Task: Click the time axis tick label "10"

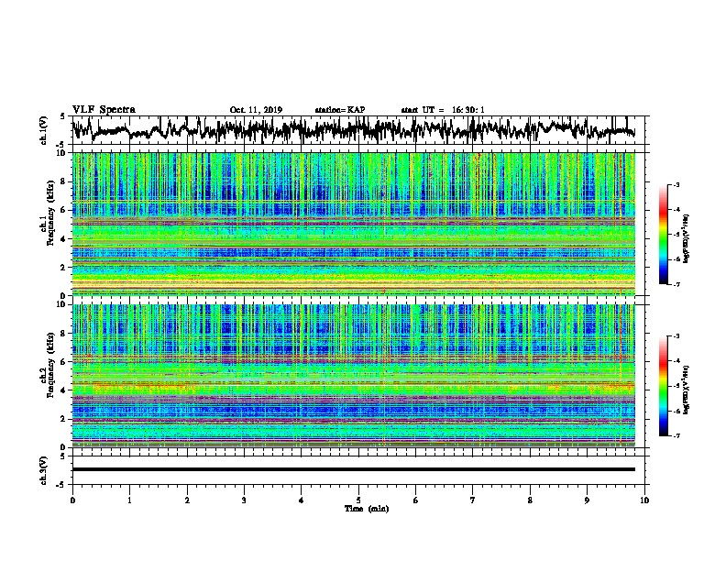Action: pos(644,500)
